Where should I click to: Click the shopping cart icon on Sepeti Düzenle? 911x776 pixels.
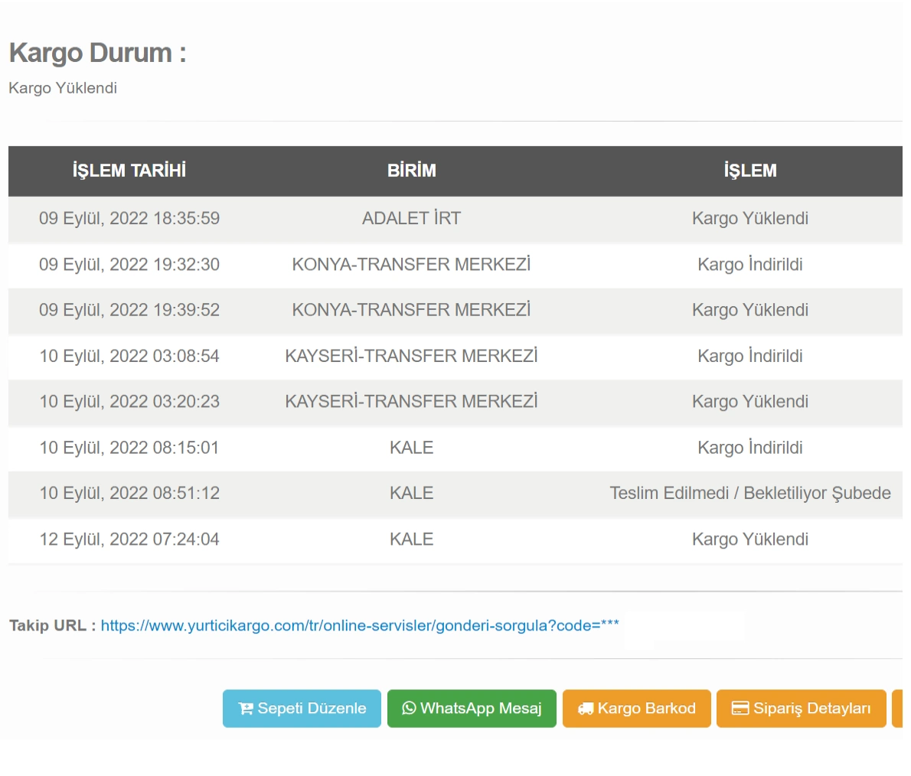(x=246, y=709)
